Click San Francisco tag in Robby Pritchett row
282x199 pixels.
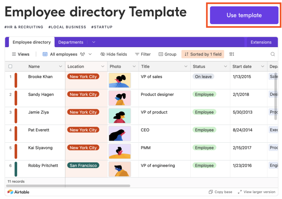click(83, 165)
